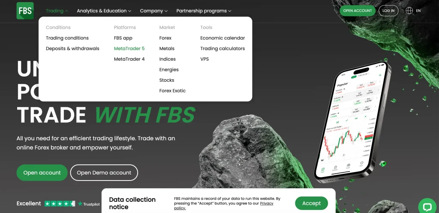Click the phone app mockup image

coord(352,122)
